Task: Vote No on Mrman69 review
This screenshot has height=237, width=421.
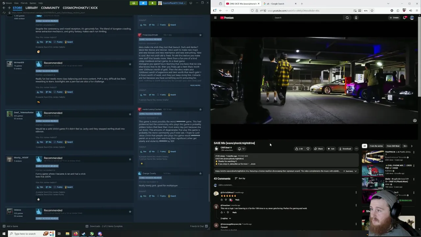Action: pyautogui.click(x=48, y=92)
